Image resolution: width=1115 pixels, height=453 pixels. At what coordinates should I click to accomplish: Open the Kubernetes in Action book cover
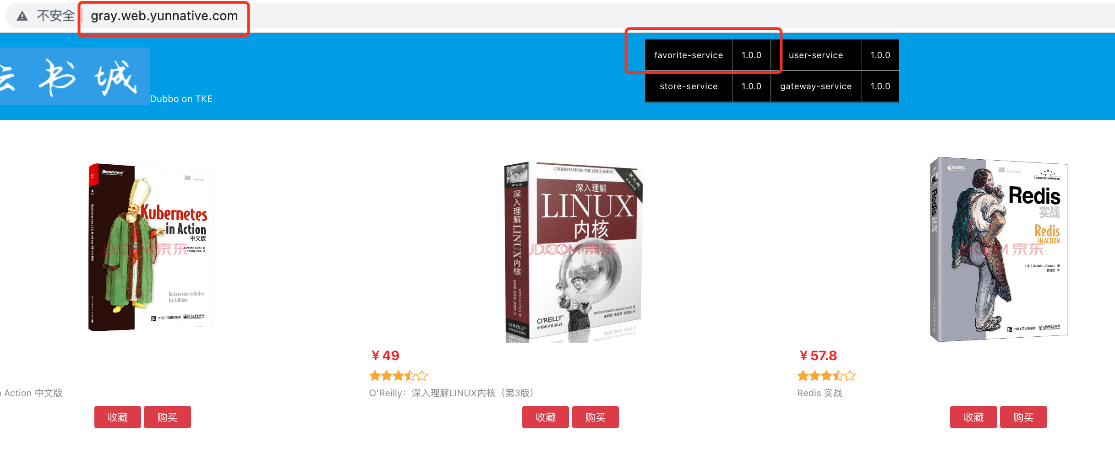click(151, 247)
